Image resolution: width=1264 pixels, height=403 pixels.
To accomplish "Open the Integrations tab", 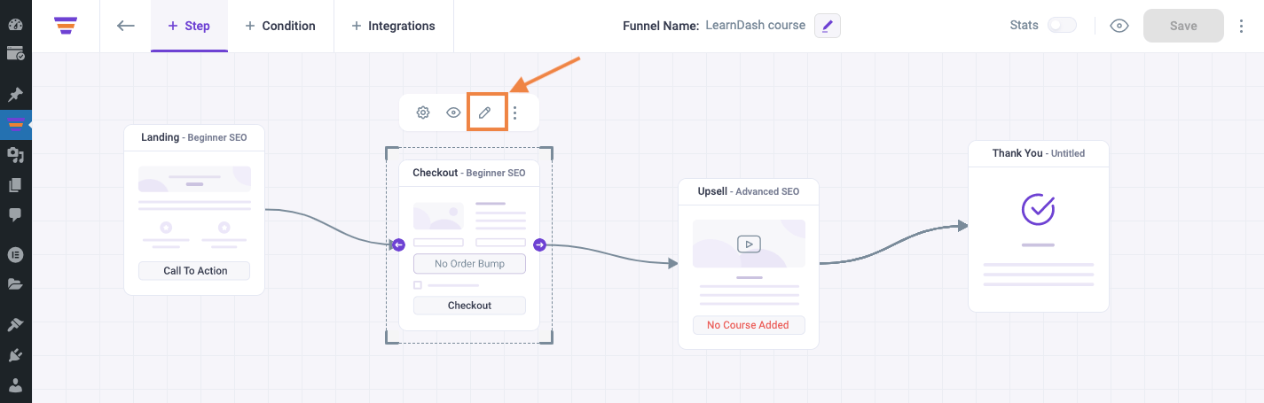I will (x=394, y=26).
